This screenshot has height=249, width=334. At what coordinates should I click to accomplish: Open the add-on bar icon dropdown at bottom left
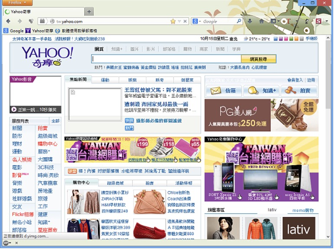[x=7, y=243]
